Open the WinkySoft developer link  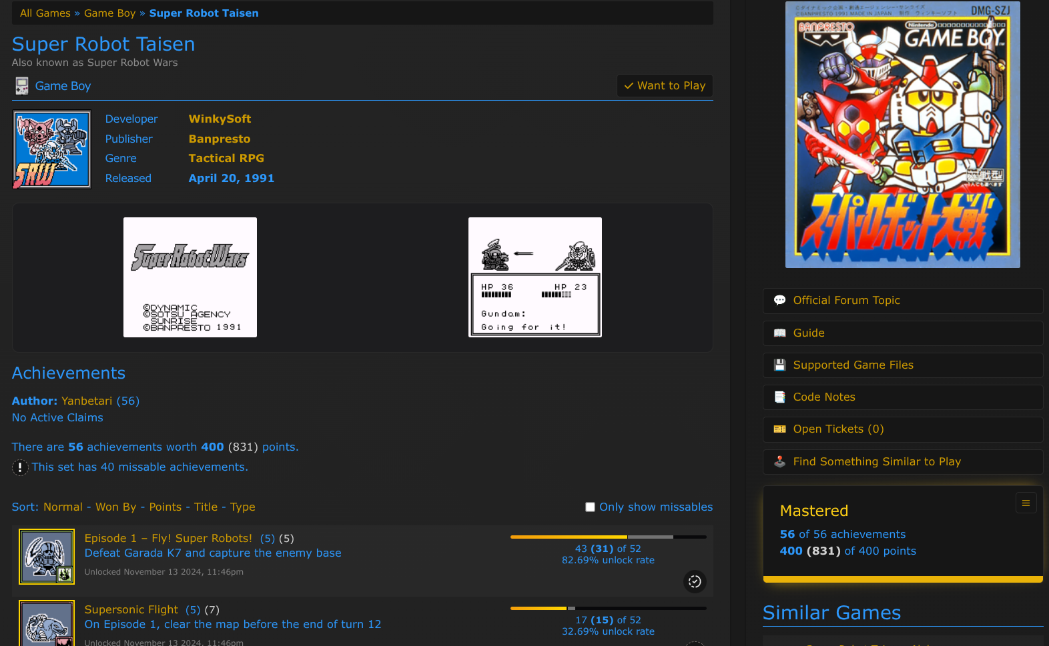click(x=220, y=119)
